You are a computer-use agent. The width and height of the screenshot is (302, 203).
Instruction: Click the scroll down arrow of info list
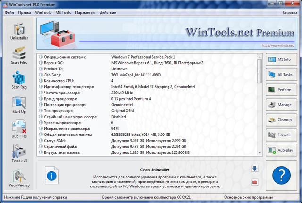(x=260, y=153)
